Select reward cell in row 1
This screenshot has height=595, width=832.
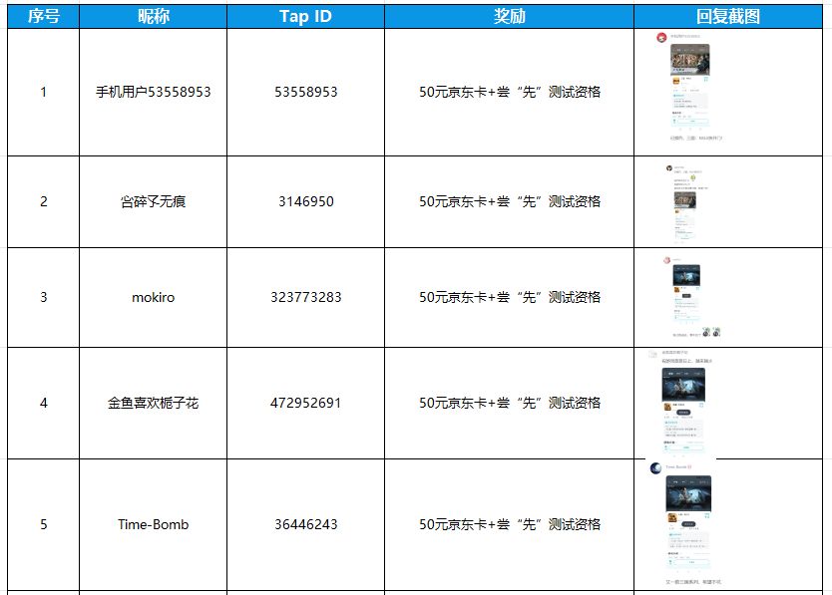click(510, 92)
